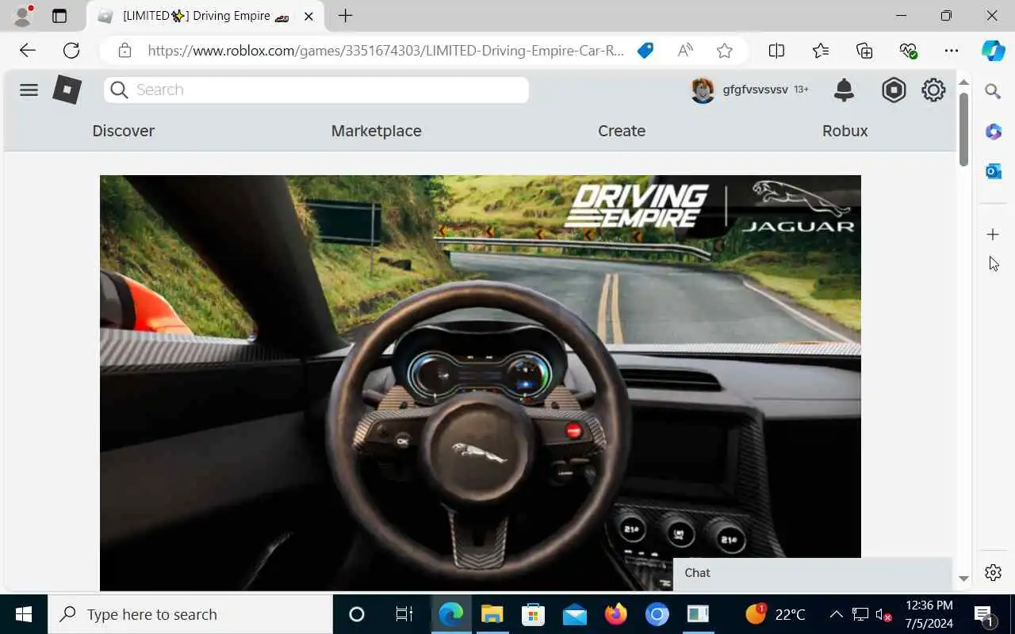Open the Windows notification center
Viewport: 1015px width, 634px height.
pos(983,614)
